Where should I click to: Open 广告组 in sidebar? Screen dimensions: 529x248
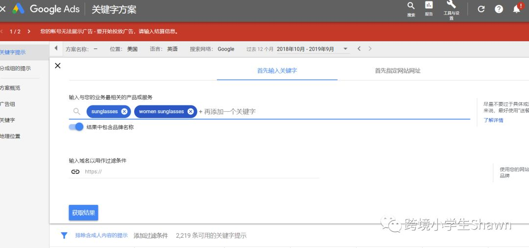pyautogui.click(x=7, y=104)
